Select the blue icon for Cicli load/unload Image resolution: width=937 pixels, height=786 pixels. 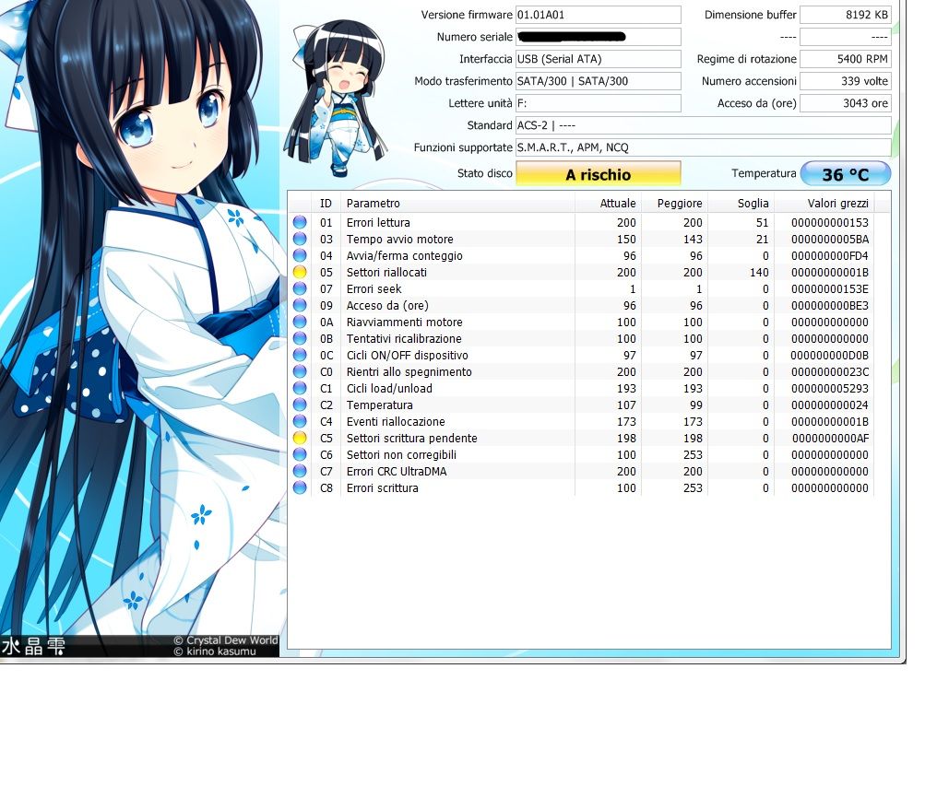[x=300, y=389]
